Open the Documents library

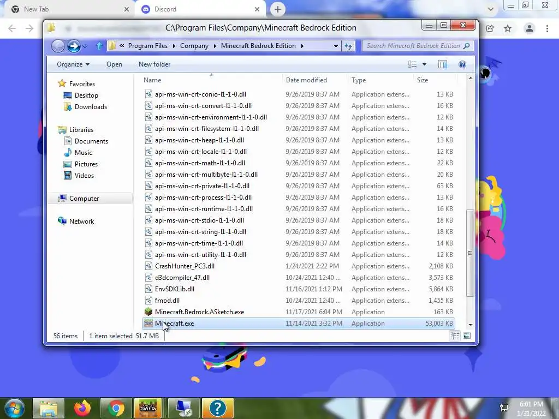click(x=91, y=141)
